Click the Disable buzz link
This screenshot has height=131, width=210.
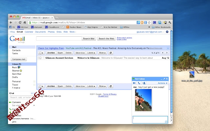(103, 96)
